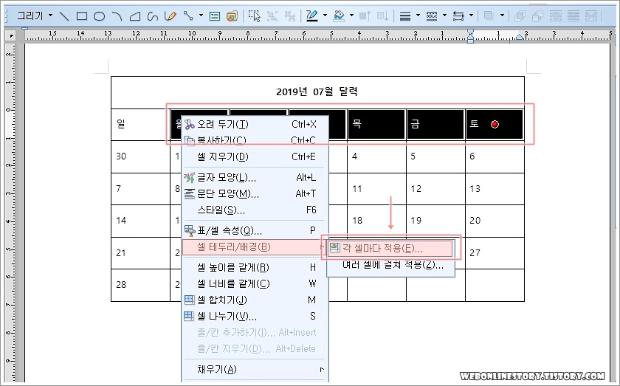
Task: Click the bring forward icon
Action: 365,16
